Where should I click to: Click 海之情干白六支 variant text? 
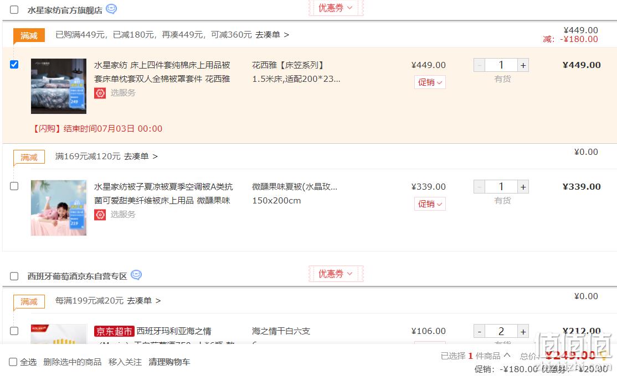(x=281, y=331)
